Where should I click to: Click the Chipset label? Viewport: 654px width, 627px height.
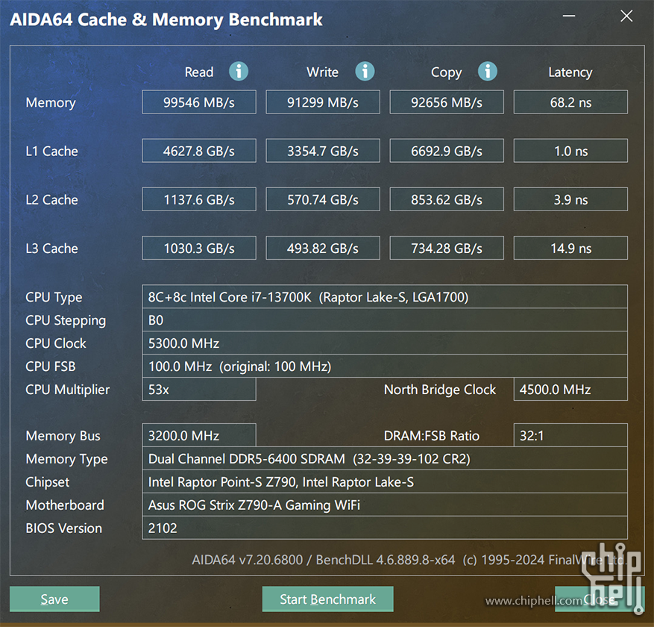pos(47,482)
